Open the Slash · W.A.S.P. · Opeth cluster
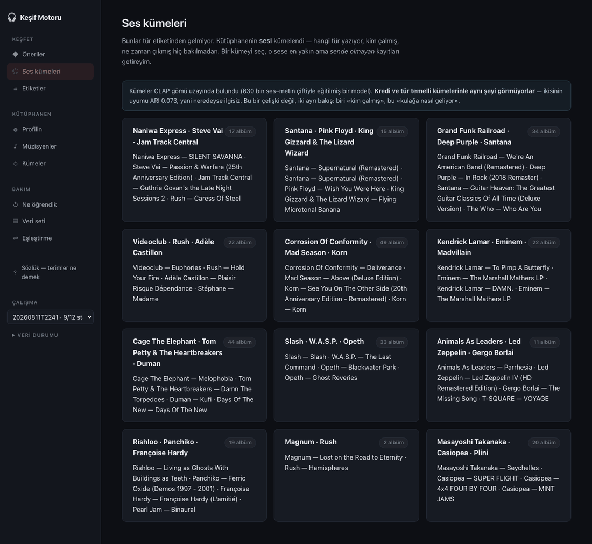The image size is (592, 544). (346, 375)
